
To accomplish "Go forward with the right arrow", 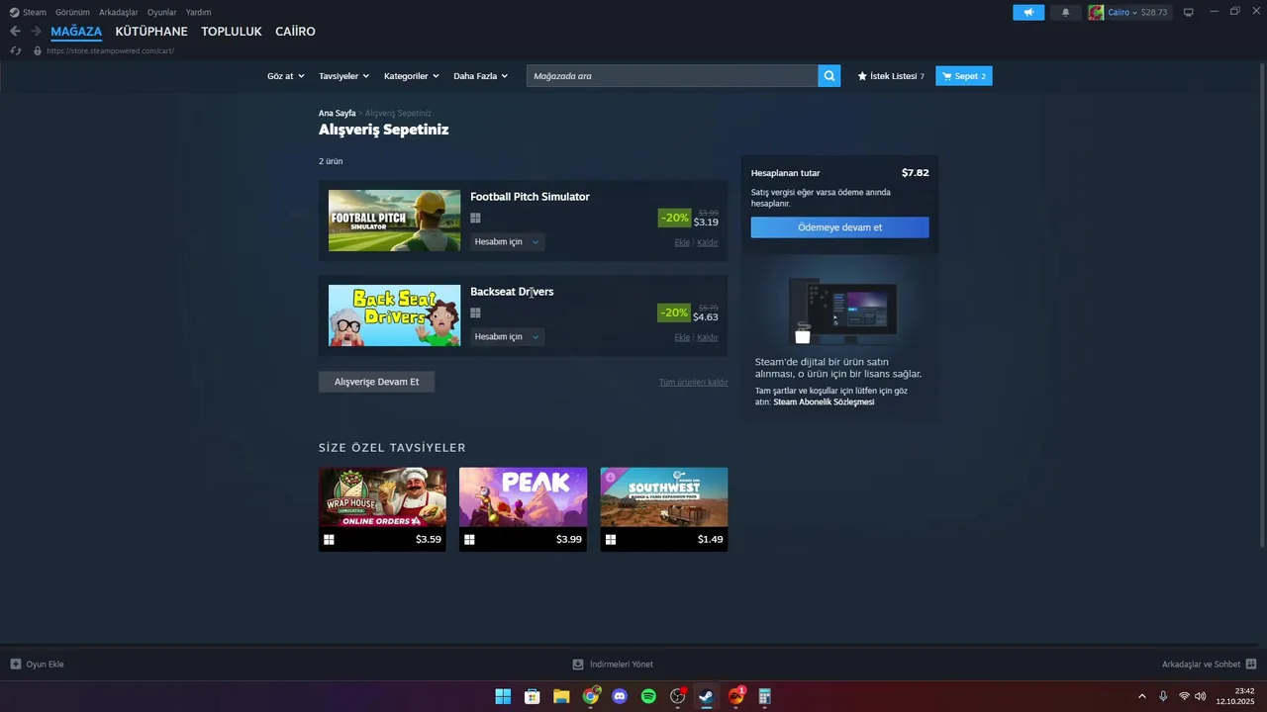I will click(x=36, y=32).
